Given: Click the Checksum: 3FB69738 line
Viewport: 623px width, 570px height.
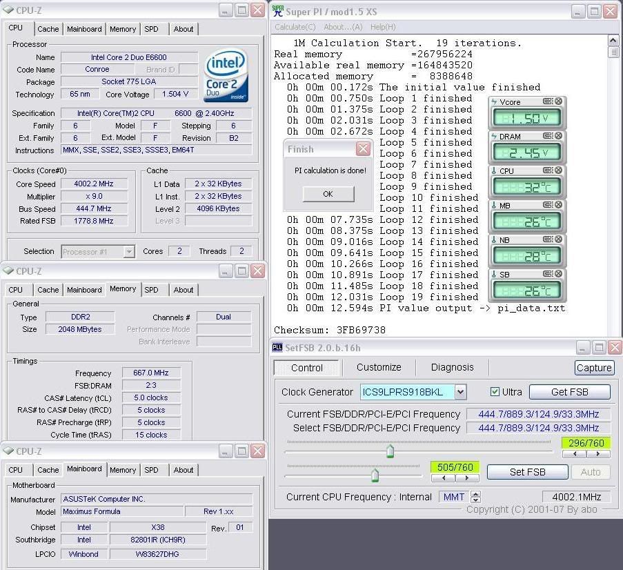Looking at the screenshot, I should click(x=330, y=330).
